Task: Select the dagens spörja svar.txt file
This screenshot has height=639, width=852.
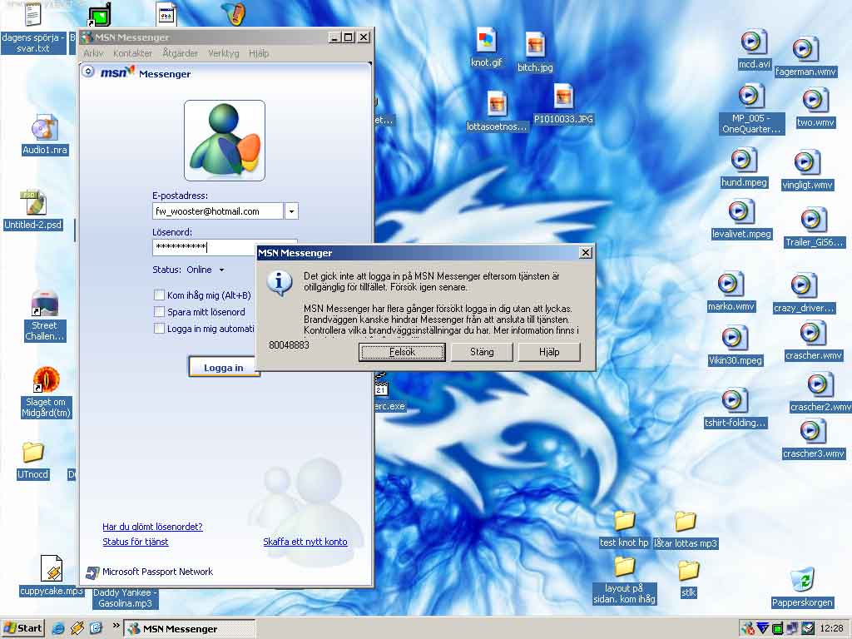Action: click(x=32, y=14)
